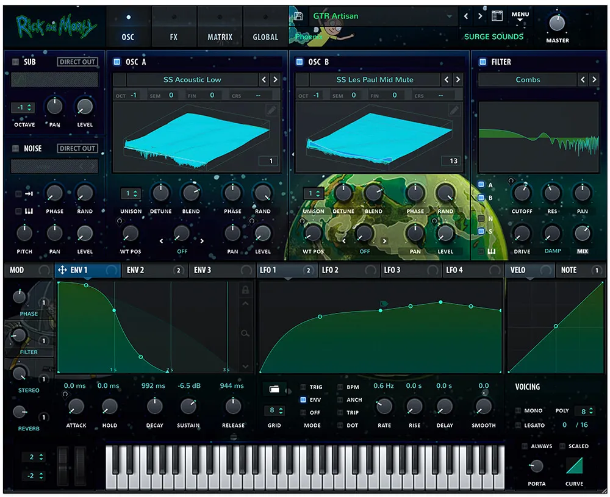
Task: Click the ENV 1 move crosshair icon
Action: pos(62,270)
